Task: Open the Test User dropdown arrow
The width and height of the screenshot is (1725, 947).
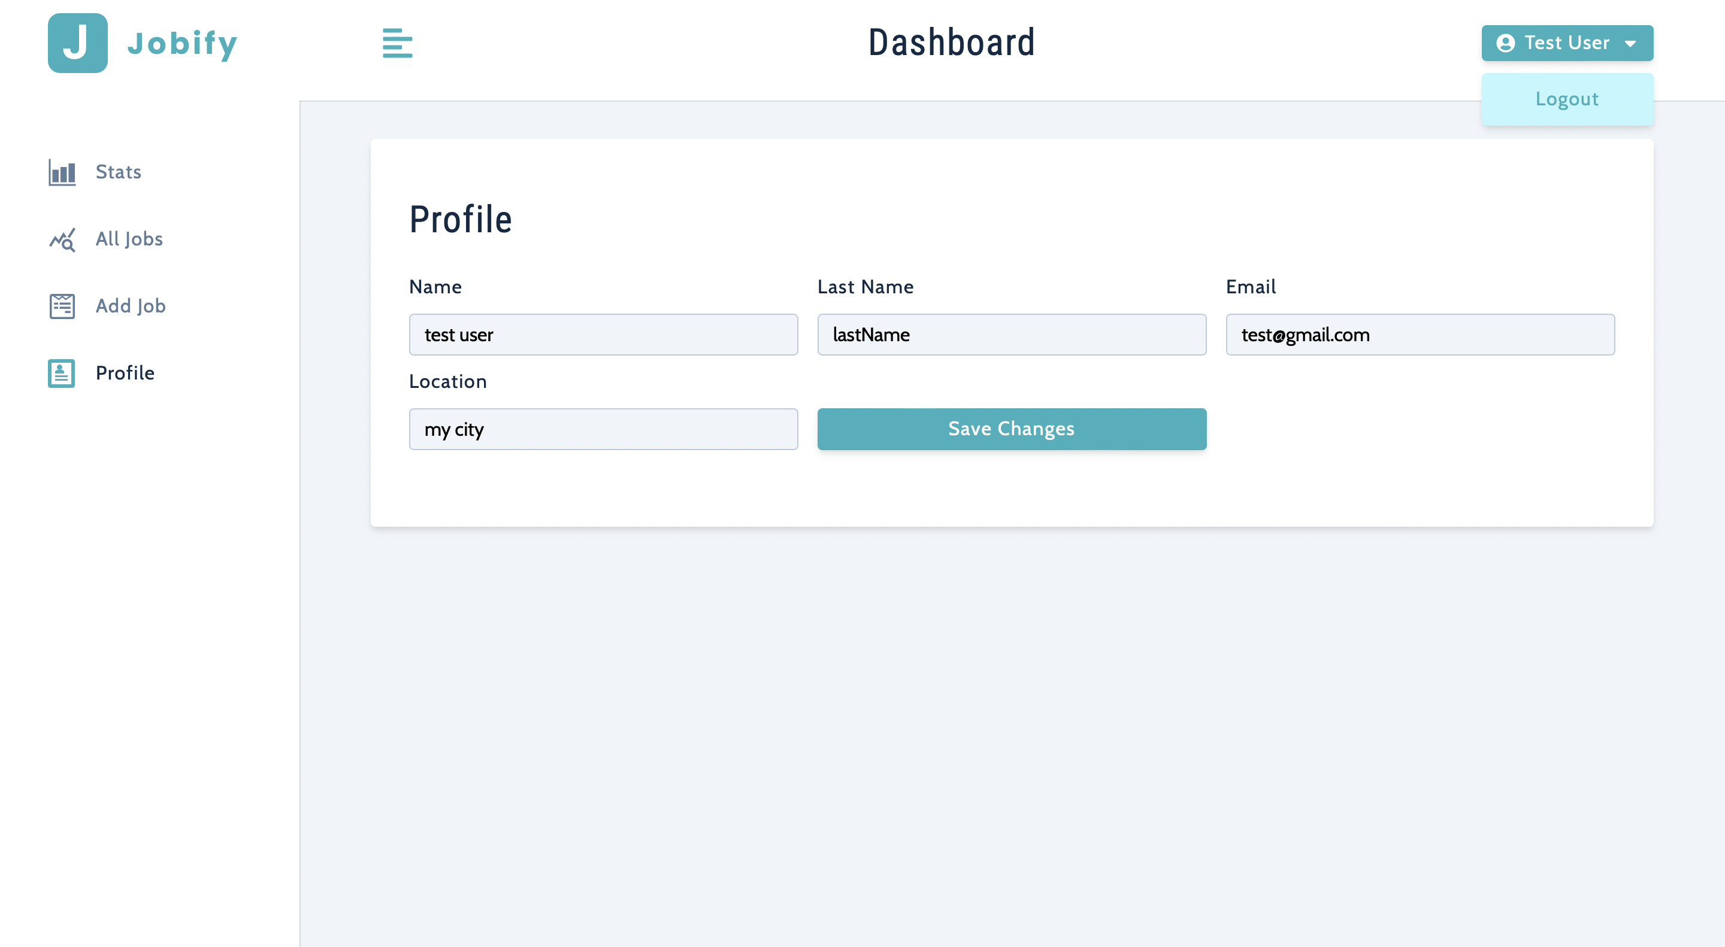Action: pos(1630,43)
